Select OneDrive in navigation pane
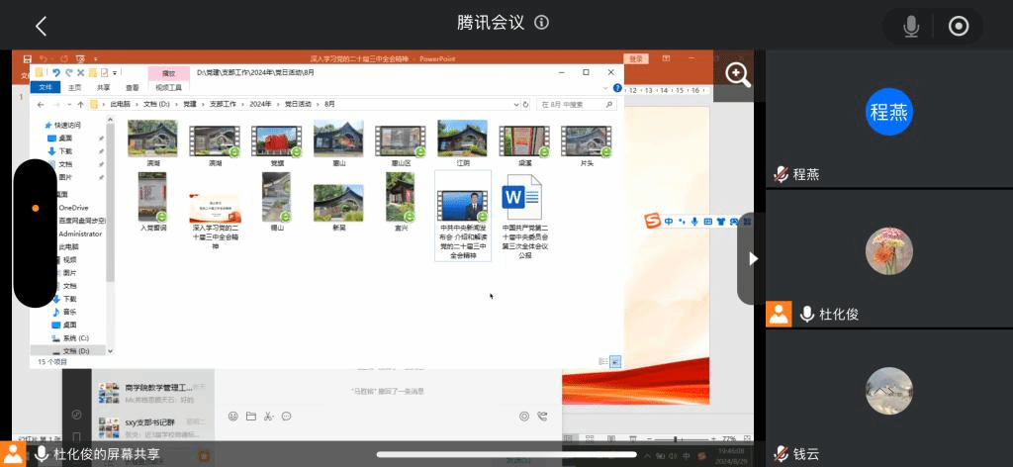The height and width of the screenshot is (467, 1013). 73,208
